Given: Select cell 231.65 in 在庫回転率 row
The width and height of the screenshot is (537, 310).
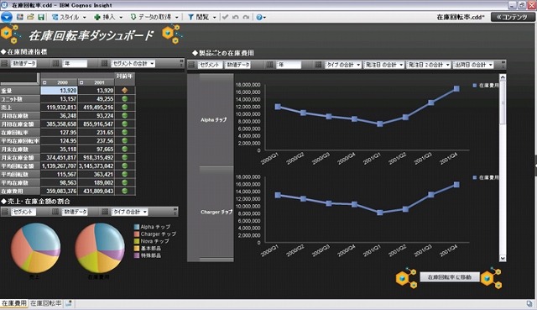Looking at the screenshot, I should coord(96,132).
